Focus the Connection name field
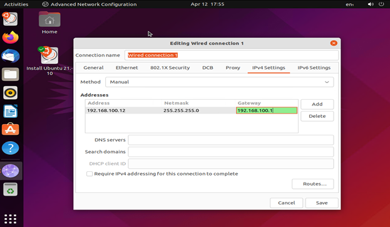Viewport: 390px width, 227px height. click(x=232, y=55)
